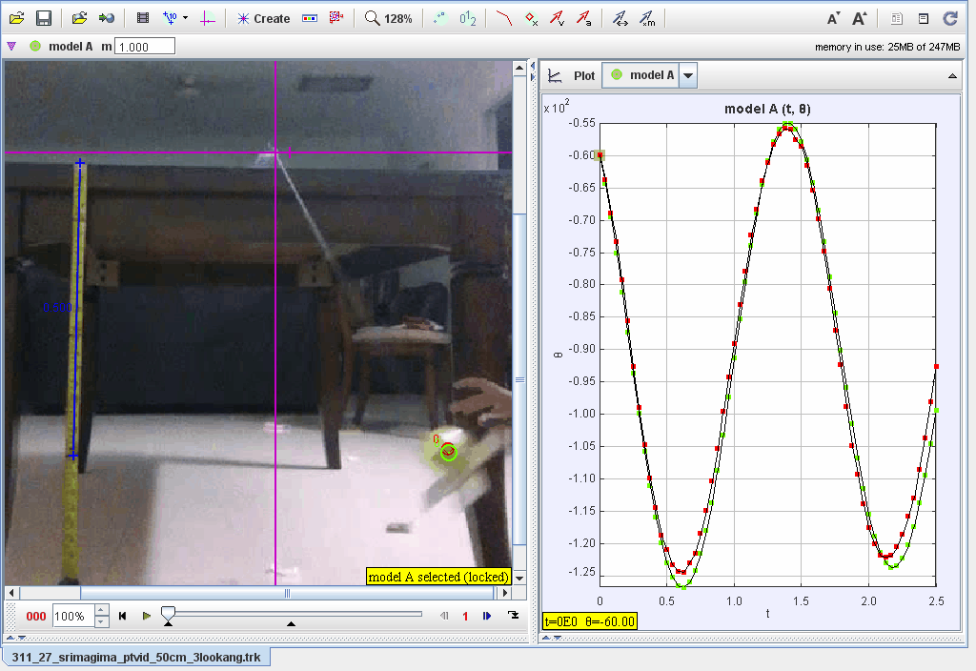Click vertical scrollbar thumb of video view
Image resolution: width=976 pixels, height=671 pixels.
click(x=519, y=379)
